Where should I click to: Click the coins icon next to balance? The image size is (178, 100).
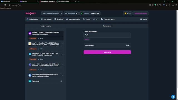click(125, 13)
